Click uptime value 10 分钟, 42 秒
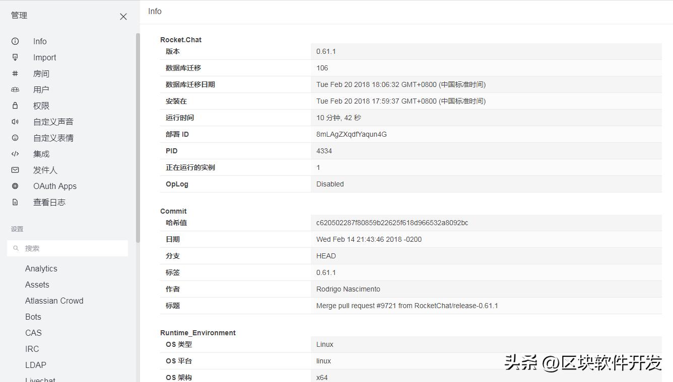The width and height of the screenshot is (673, 382). [x=339, y=118]
